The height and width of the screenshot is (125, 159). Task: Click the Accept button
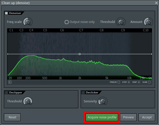point(147,117)
